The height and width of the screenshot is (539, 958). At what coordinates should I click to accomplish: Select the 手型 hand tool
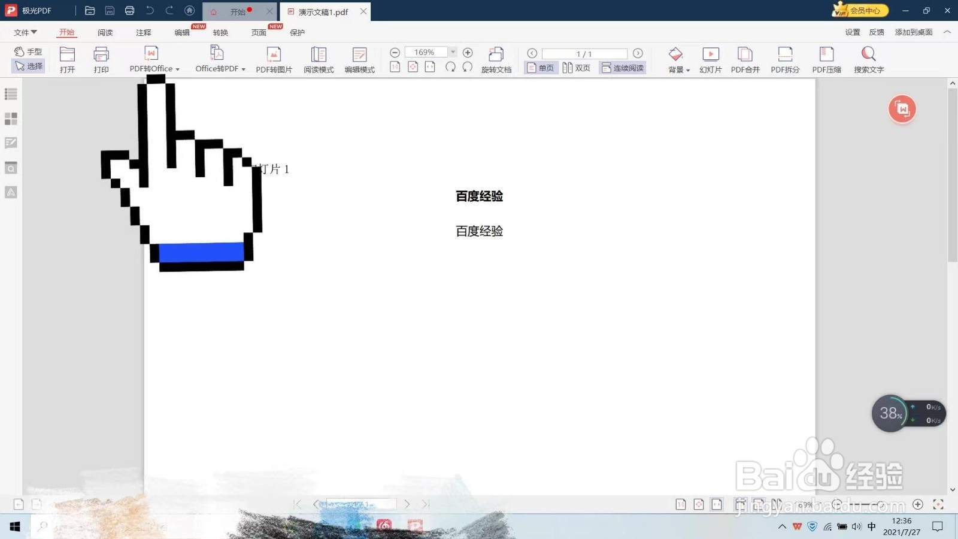coord(28,52)
